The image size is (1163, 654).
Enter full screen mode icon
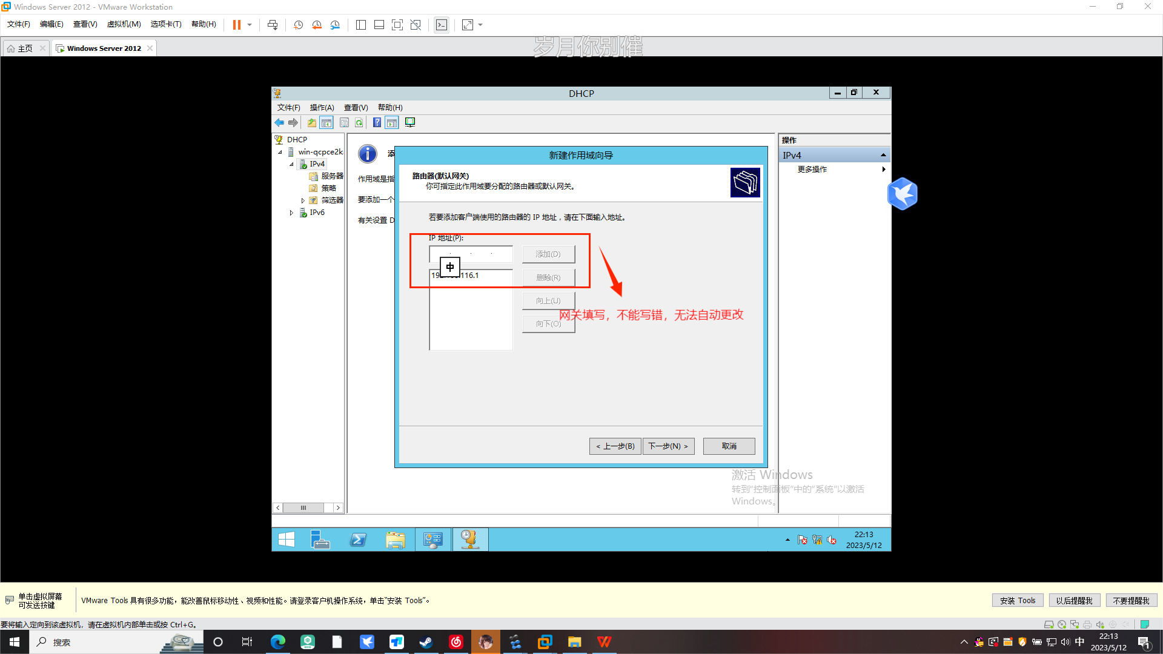[x=397, y=25]
